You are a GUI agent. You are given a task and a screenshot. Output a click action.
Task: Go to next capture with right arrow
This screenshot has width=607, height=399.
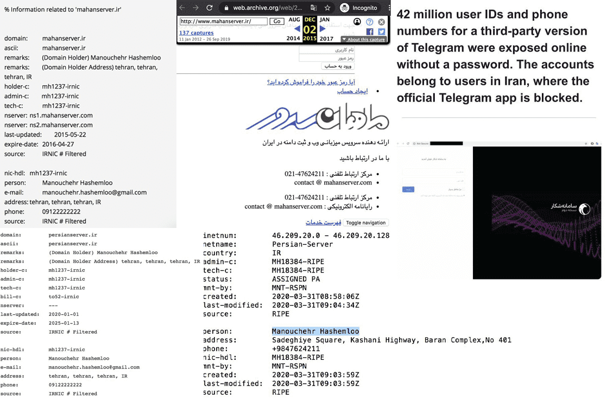tap(323, 29)
